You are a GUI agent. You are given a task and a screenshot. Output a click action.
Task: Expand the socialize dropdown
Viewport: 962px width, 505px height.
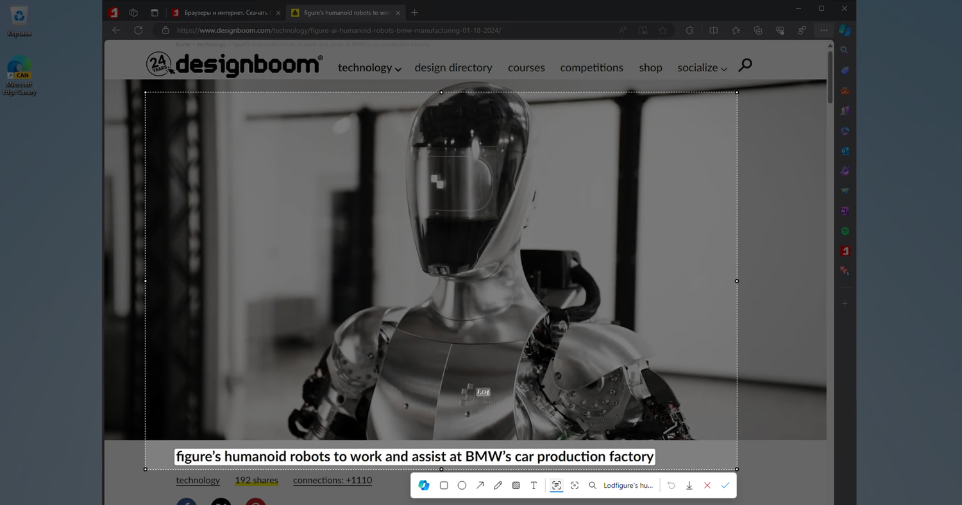pos(702,67)
